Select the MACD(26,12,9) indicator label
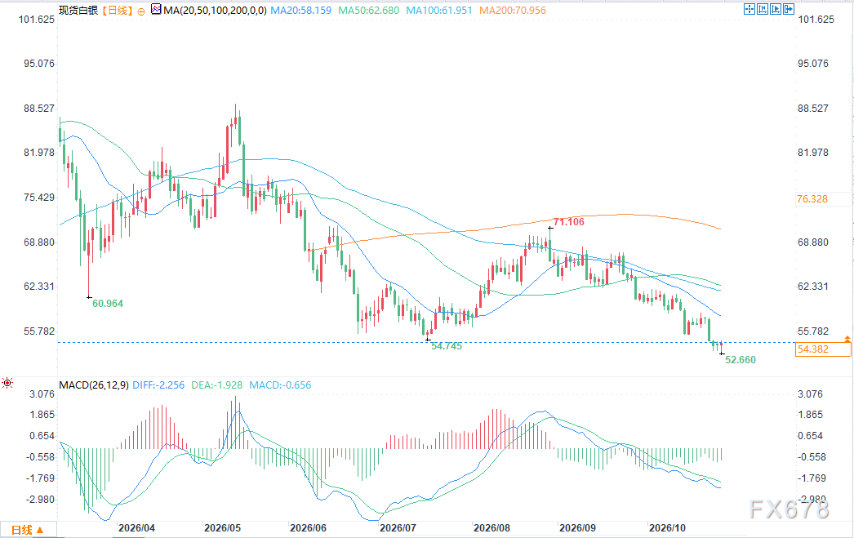854x538 pixels. click(x=94, y=385)
